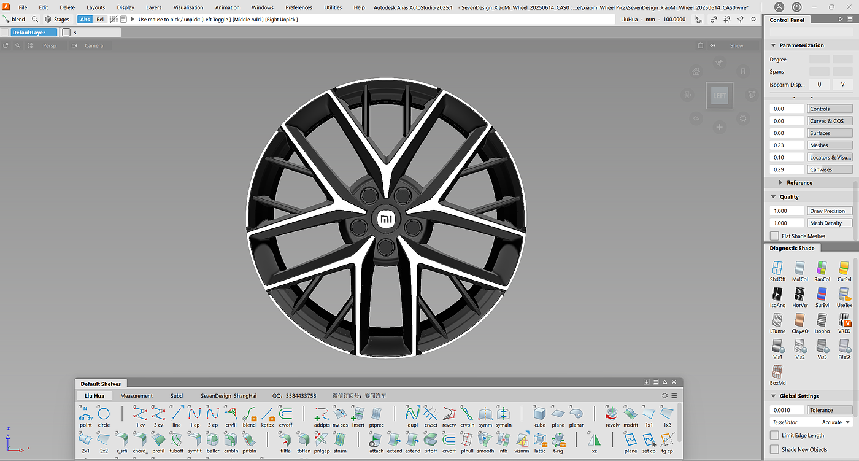Choose the cube primitive tool
The image size is (859, 461).
tap(539, 414)
